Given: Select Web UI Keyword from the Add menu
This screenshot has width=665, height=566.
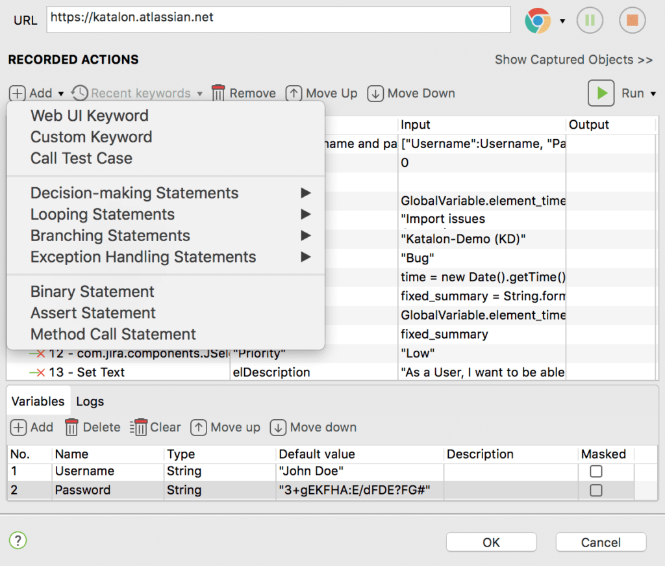Looking at the screenshot, I should (x=89, y=115).
